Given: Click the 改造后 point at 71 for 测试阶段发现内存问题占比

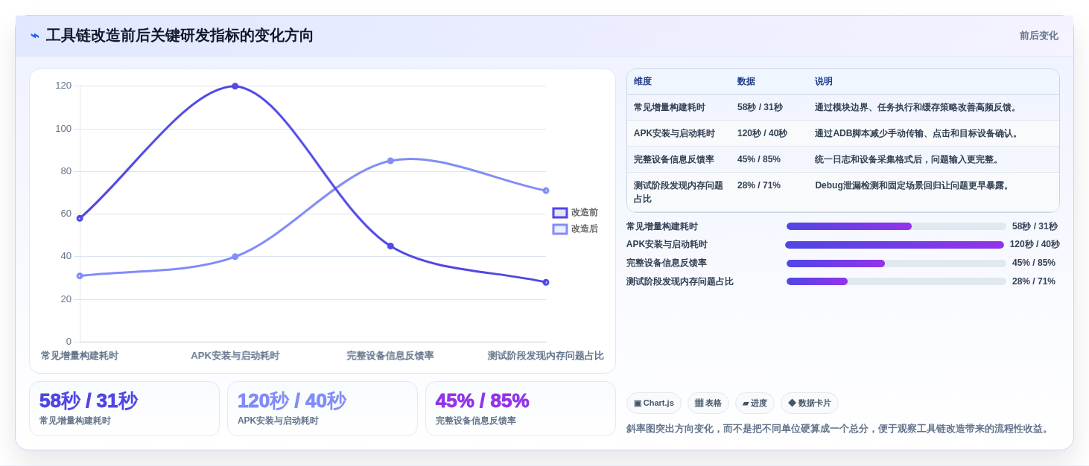Looking at the screenshot, I should point(546,191).
